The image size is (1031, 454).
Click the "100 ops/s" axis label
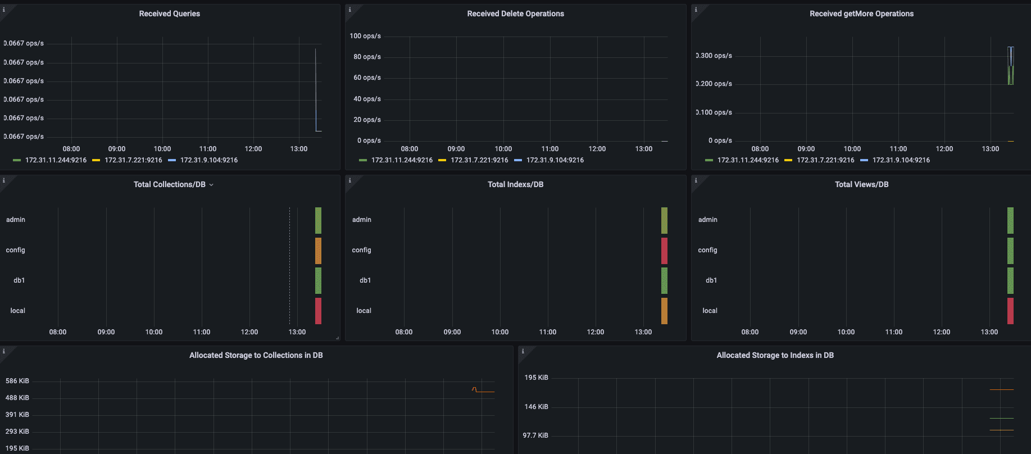(365, 36)
